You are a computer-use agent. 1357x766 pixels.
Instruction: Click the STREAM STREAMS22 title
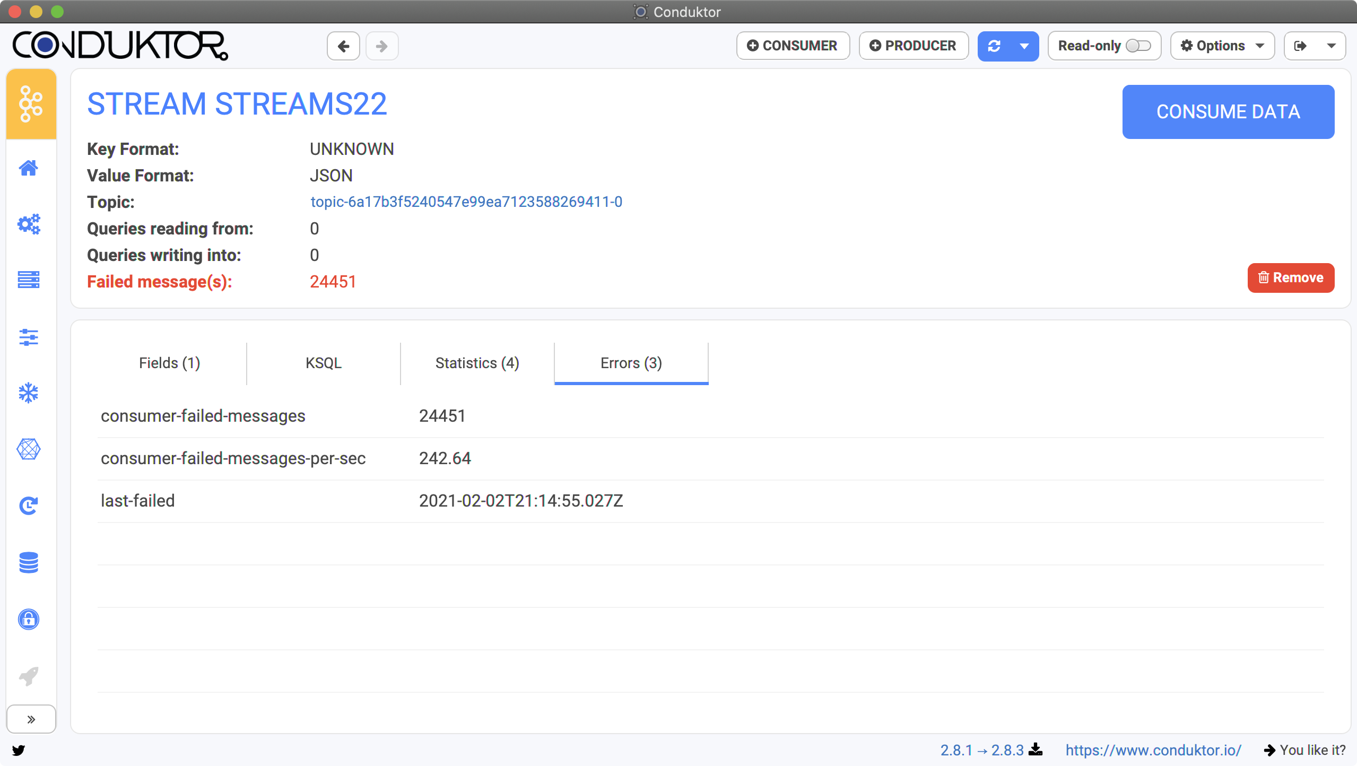(237, 104)
